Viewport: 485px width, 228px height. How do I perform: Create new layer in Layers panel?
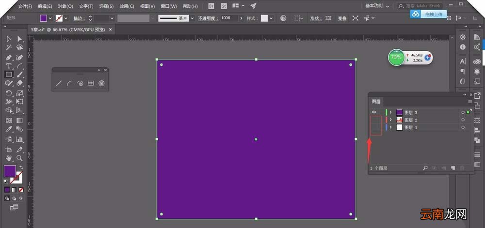tap(453, 168)
